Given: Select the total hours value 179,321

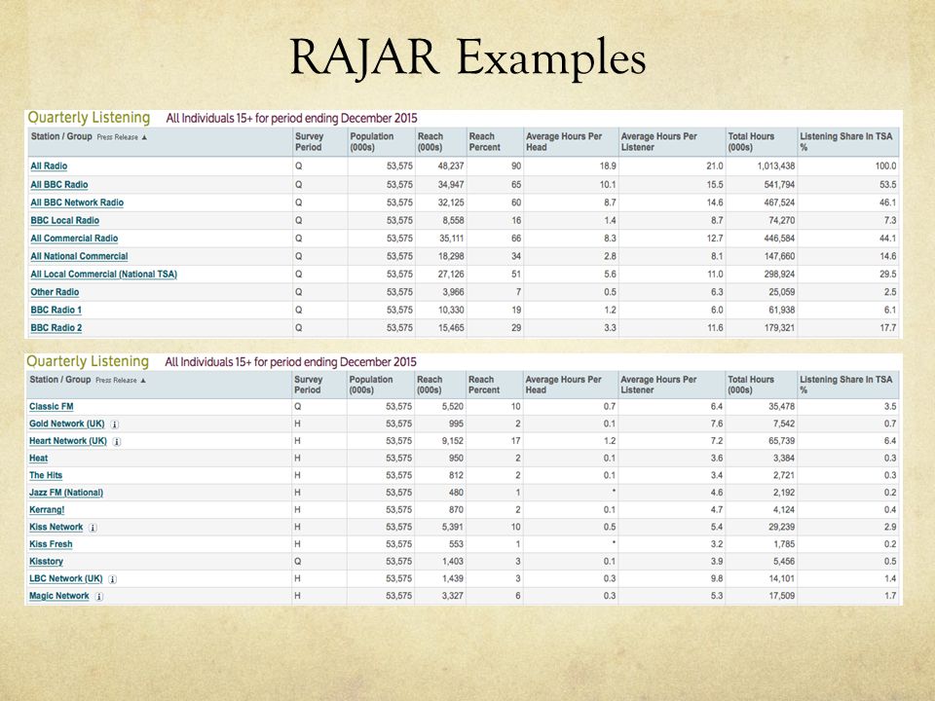Looking at the screenshot, I should [x=779, y=328].
